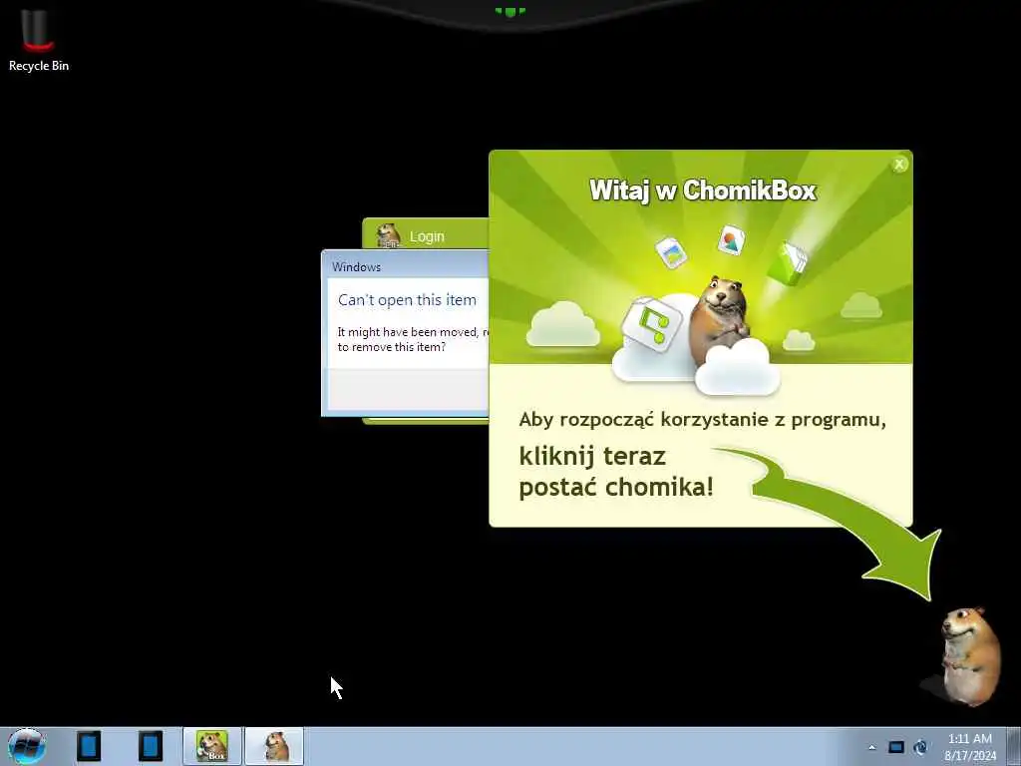The width and height of the screenshot is (1021, 766).
Task: Click the "It might have been moved" message
Action: [x=412, y=339]
